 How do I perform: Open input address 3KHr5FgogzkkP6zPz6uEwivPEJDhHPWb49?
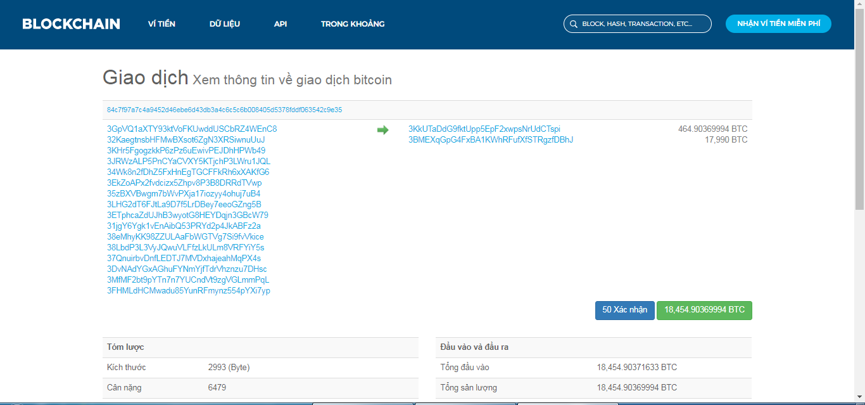click(186, 150)
